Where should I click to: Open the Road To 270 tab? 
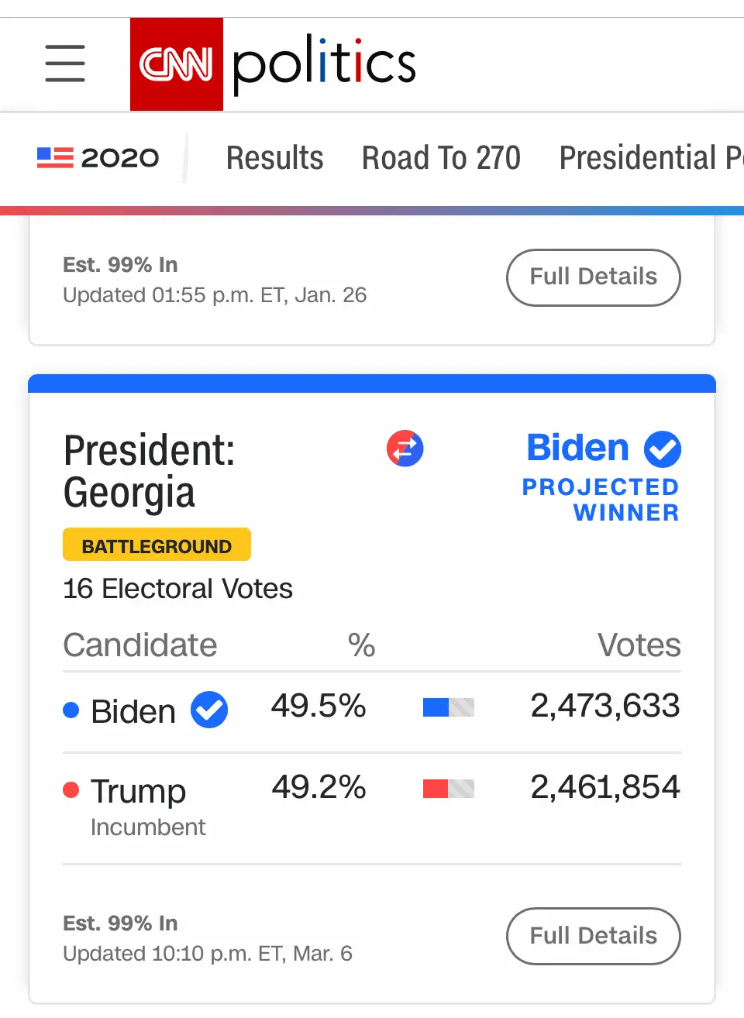[x=441, y=158]
